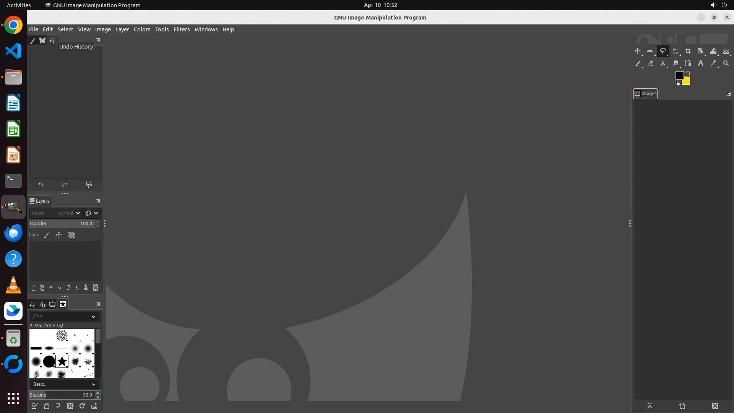Open the Basic brush tags dropdown
This screenshot has width=734, height=413.
tap(64, 384)
